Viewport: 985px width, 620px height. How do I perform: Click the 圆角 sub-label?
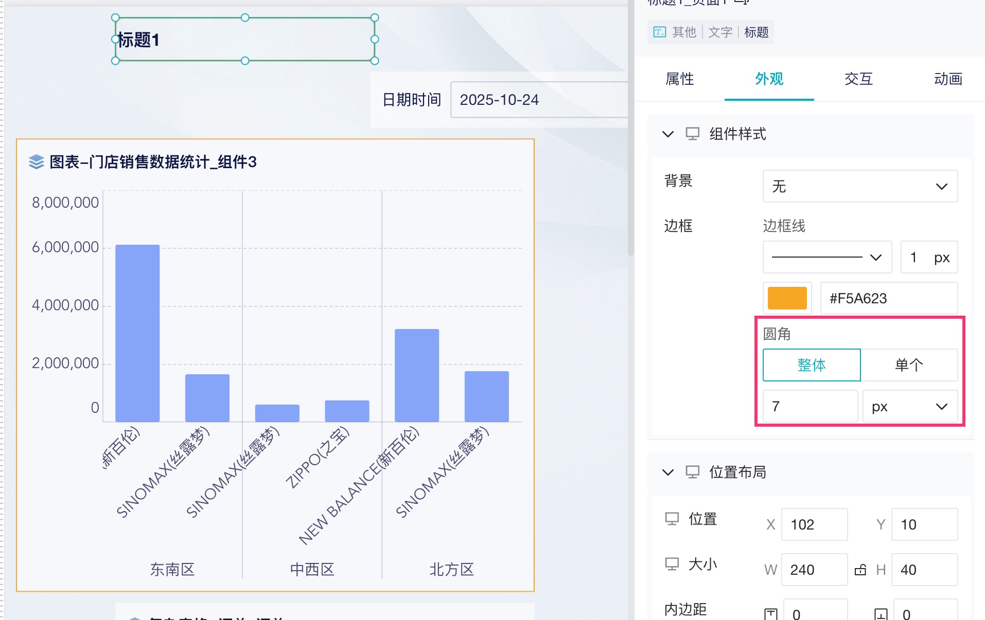tap(777, 334)
